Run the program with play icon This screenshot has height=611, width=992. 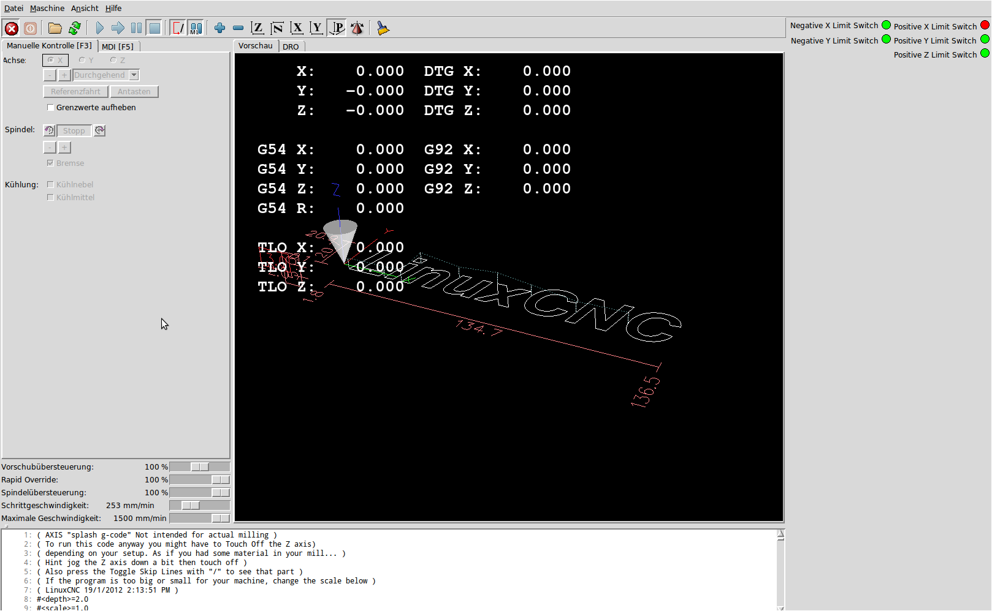tap(99, 28)
